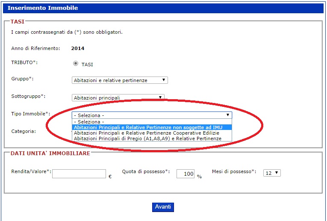Select the Cooperative Edilizie option
This screenshot has width=327, height=221.
[146, 133]
